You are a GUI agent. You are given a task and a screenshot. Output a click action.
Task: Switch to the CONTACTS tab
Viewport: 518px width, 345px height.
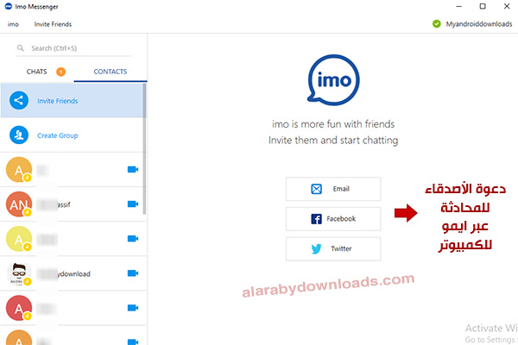(111, 72)
